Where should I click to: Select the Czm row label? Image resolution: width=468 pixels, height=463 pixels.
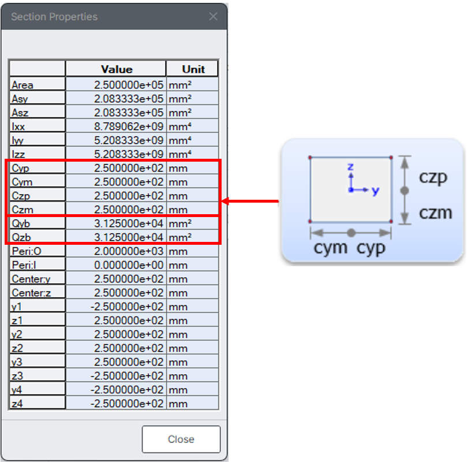[x=38, y=209]
